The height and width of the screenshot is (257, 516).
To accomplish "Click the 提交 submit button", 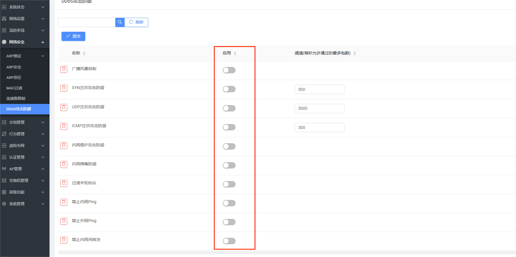I will pyautogui.click(x=73, y=36).
